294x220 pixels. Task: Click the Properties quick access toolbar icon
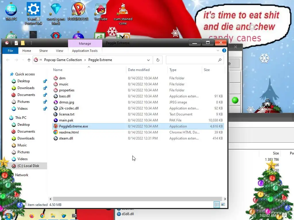(x=16, y=43)
